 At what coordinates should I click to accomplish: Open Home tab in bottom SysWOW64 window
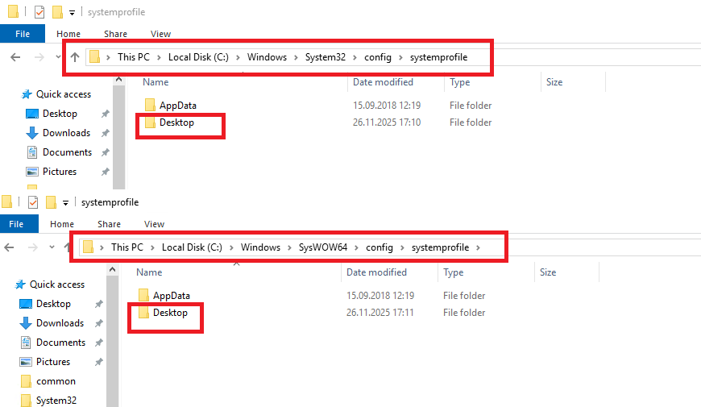tap(62, 224)
